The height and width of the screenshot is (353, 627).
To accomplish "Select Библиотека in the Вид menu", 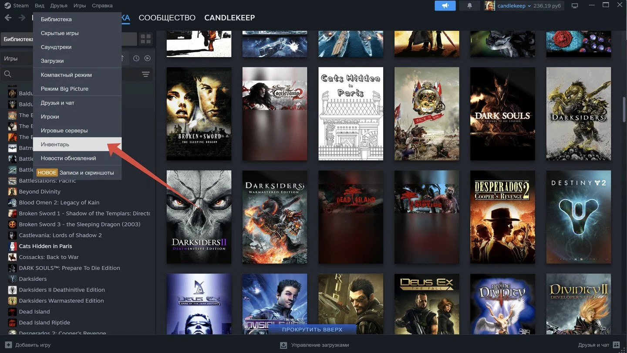I will (x=77, y=19).
